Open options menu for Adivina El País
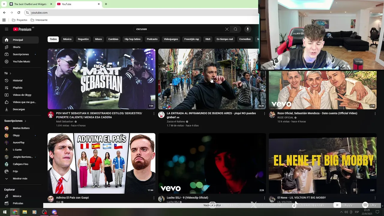The width and height of the screenshot is (384, 216). coord(154,198)
